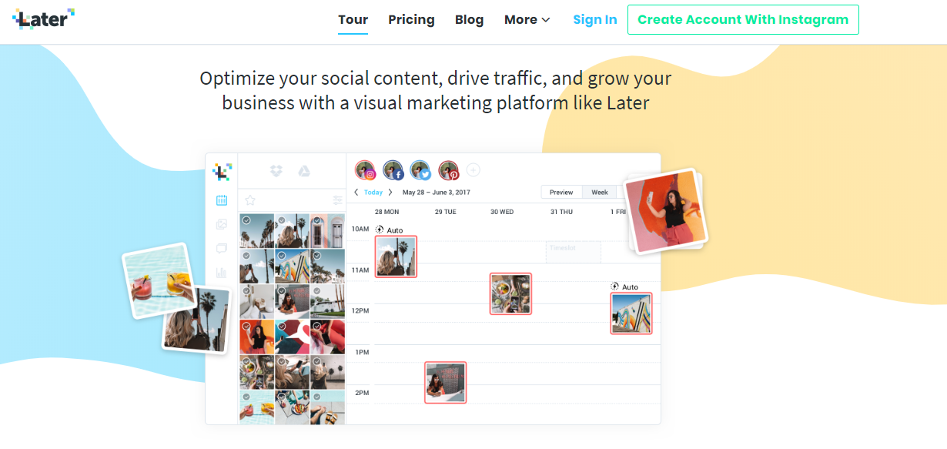Image resolution: width=947 pixels, height=449 pixels.
Task: Toggle checkmark on pink door thumbnail
Action: 316,220
